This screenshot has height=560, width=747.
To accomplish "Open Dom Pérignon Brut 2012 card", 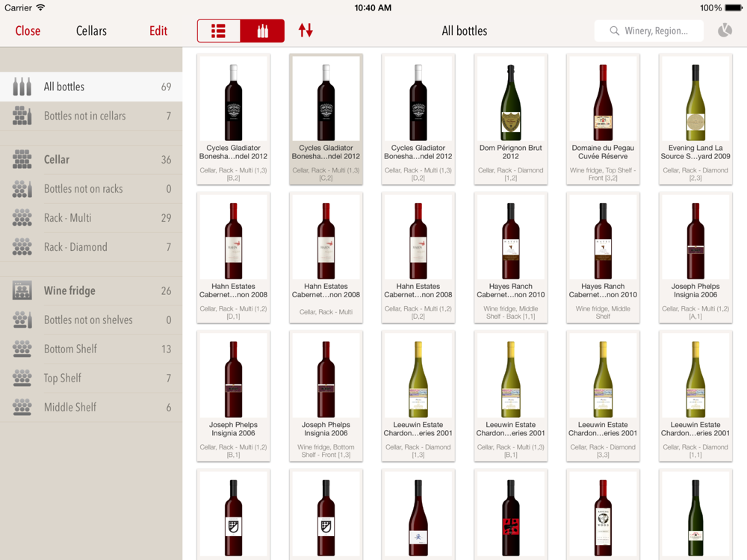I will (511, 119).
